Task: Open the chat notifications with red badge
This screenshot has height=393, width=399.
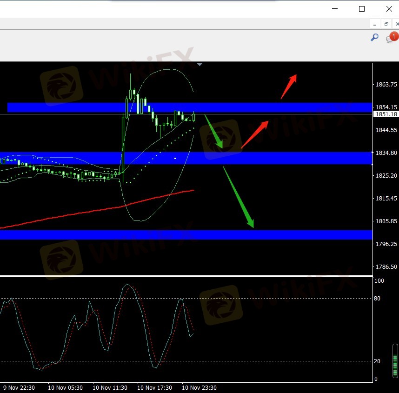Action: click(x=391, y=38)
